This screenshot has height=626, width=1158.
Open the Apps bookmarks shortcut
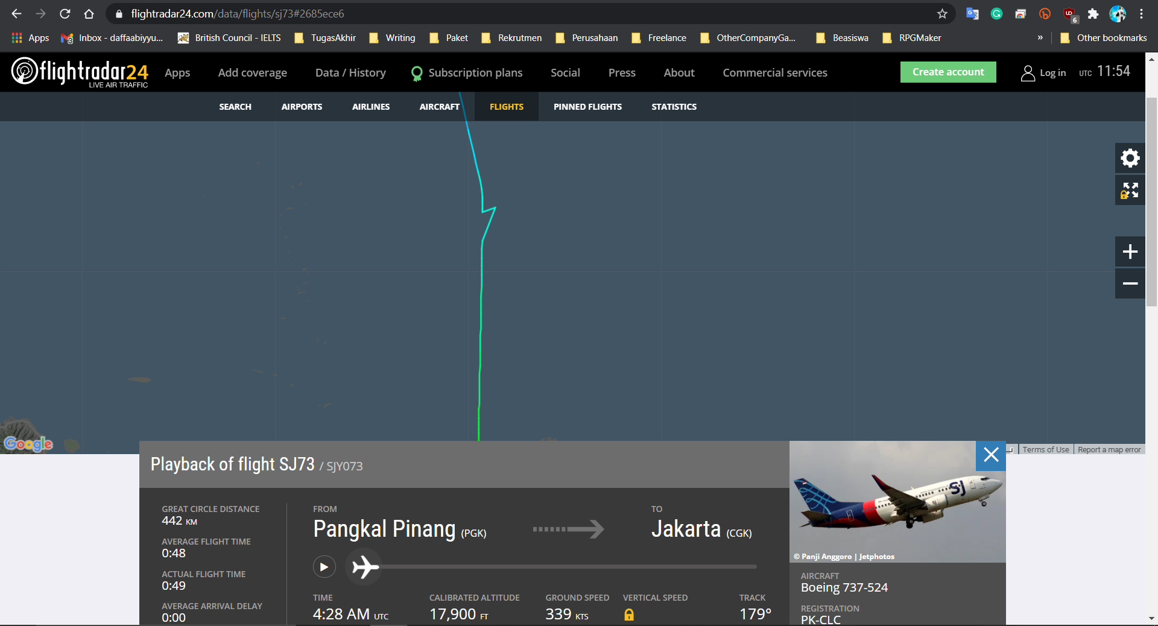31,38
